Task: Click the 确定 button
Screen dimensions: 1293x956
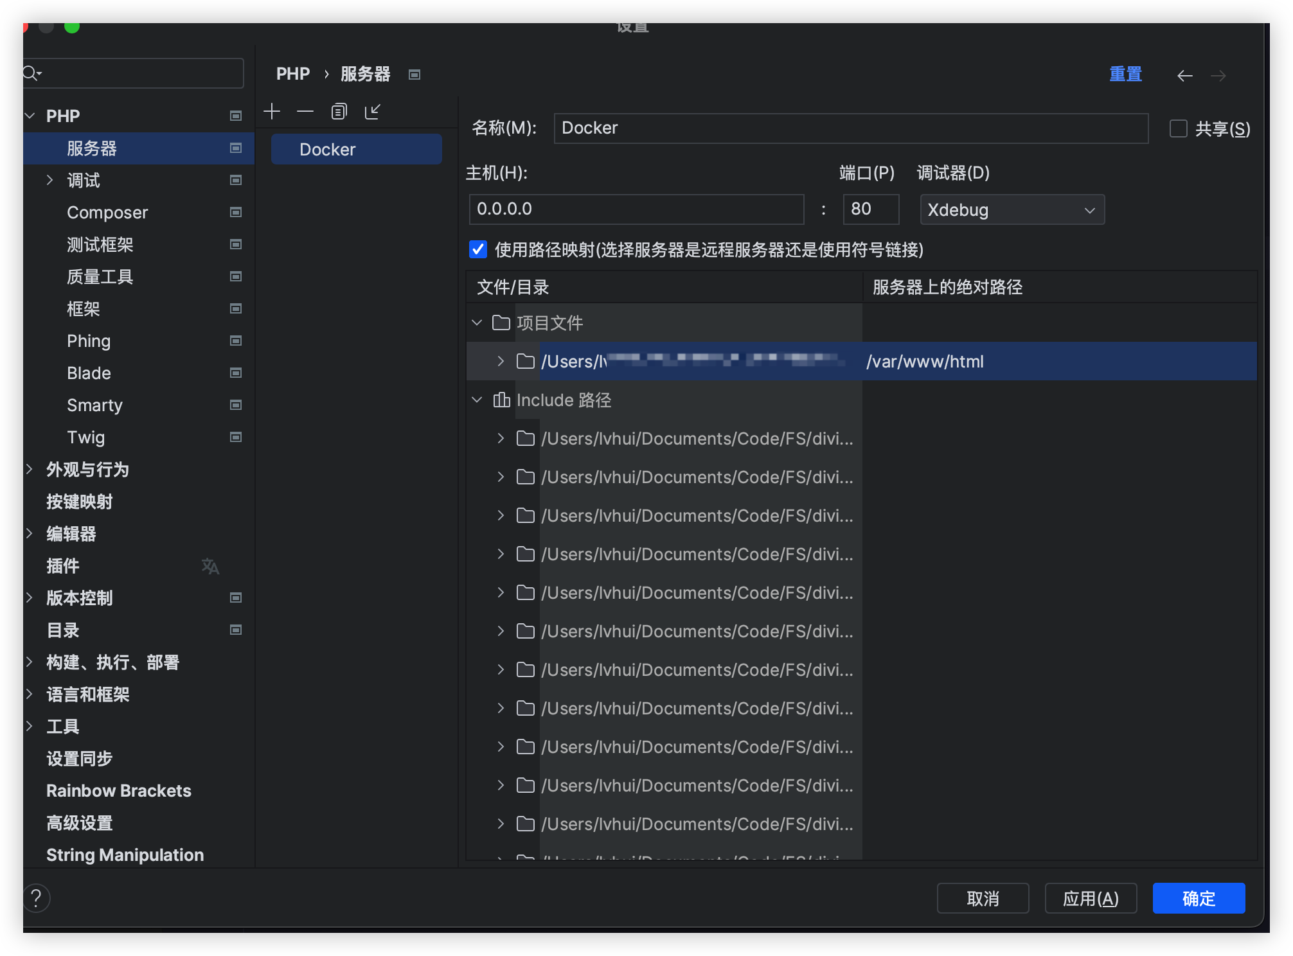Action: [x=1199, y=898]
